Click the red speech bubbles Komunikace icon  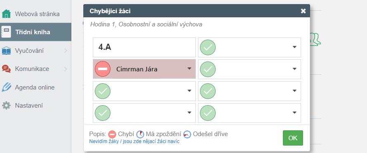(x=6, y=69)
